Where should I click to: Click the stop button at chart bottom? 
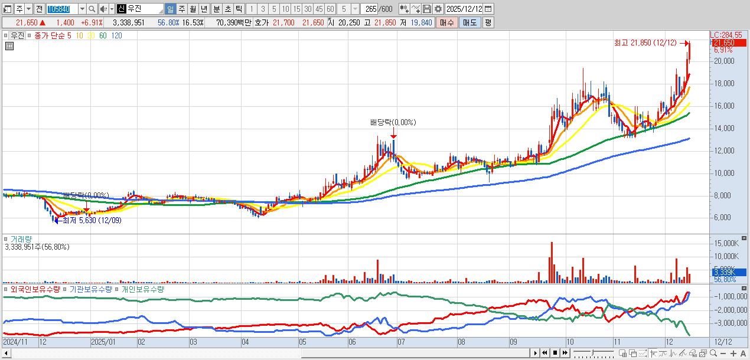(x=555, y=353)
